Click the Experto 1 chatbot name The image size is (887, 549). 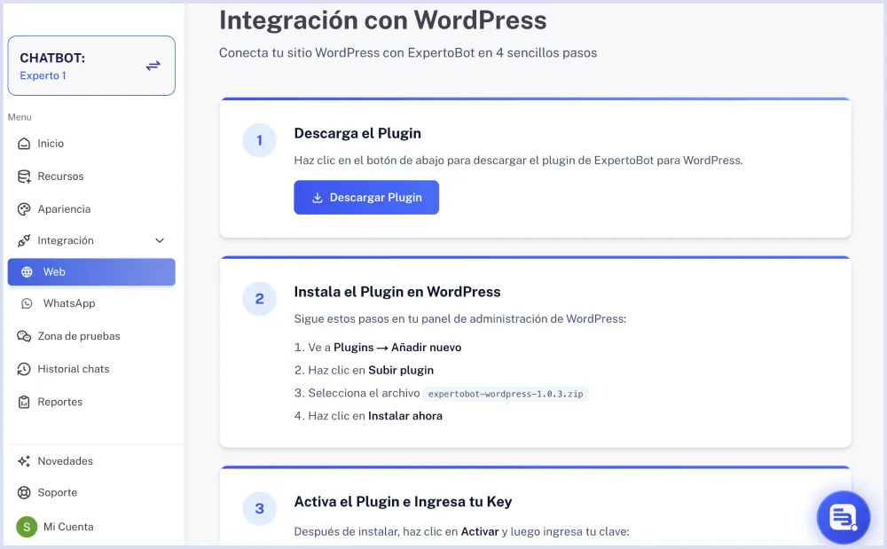[43, 75]
